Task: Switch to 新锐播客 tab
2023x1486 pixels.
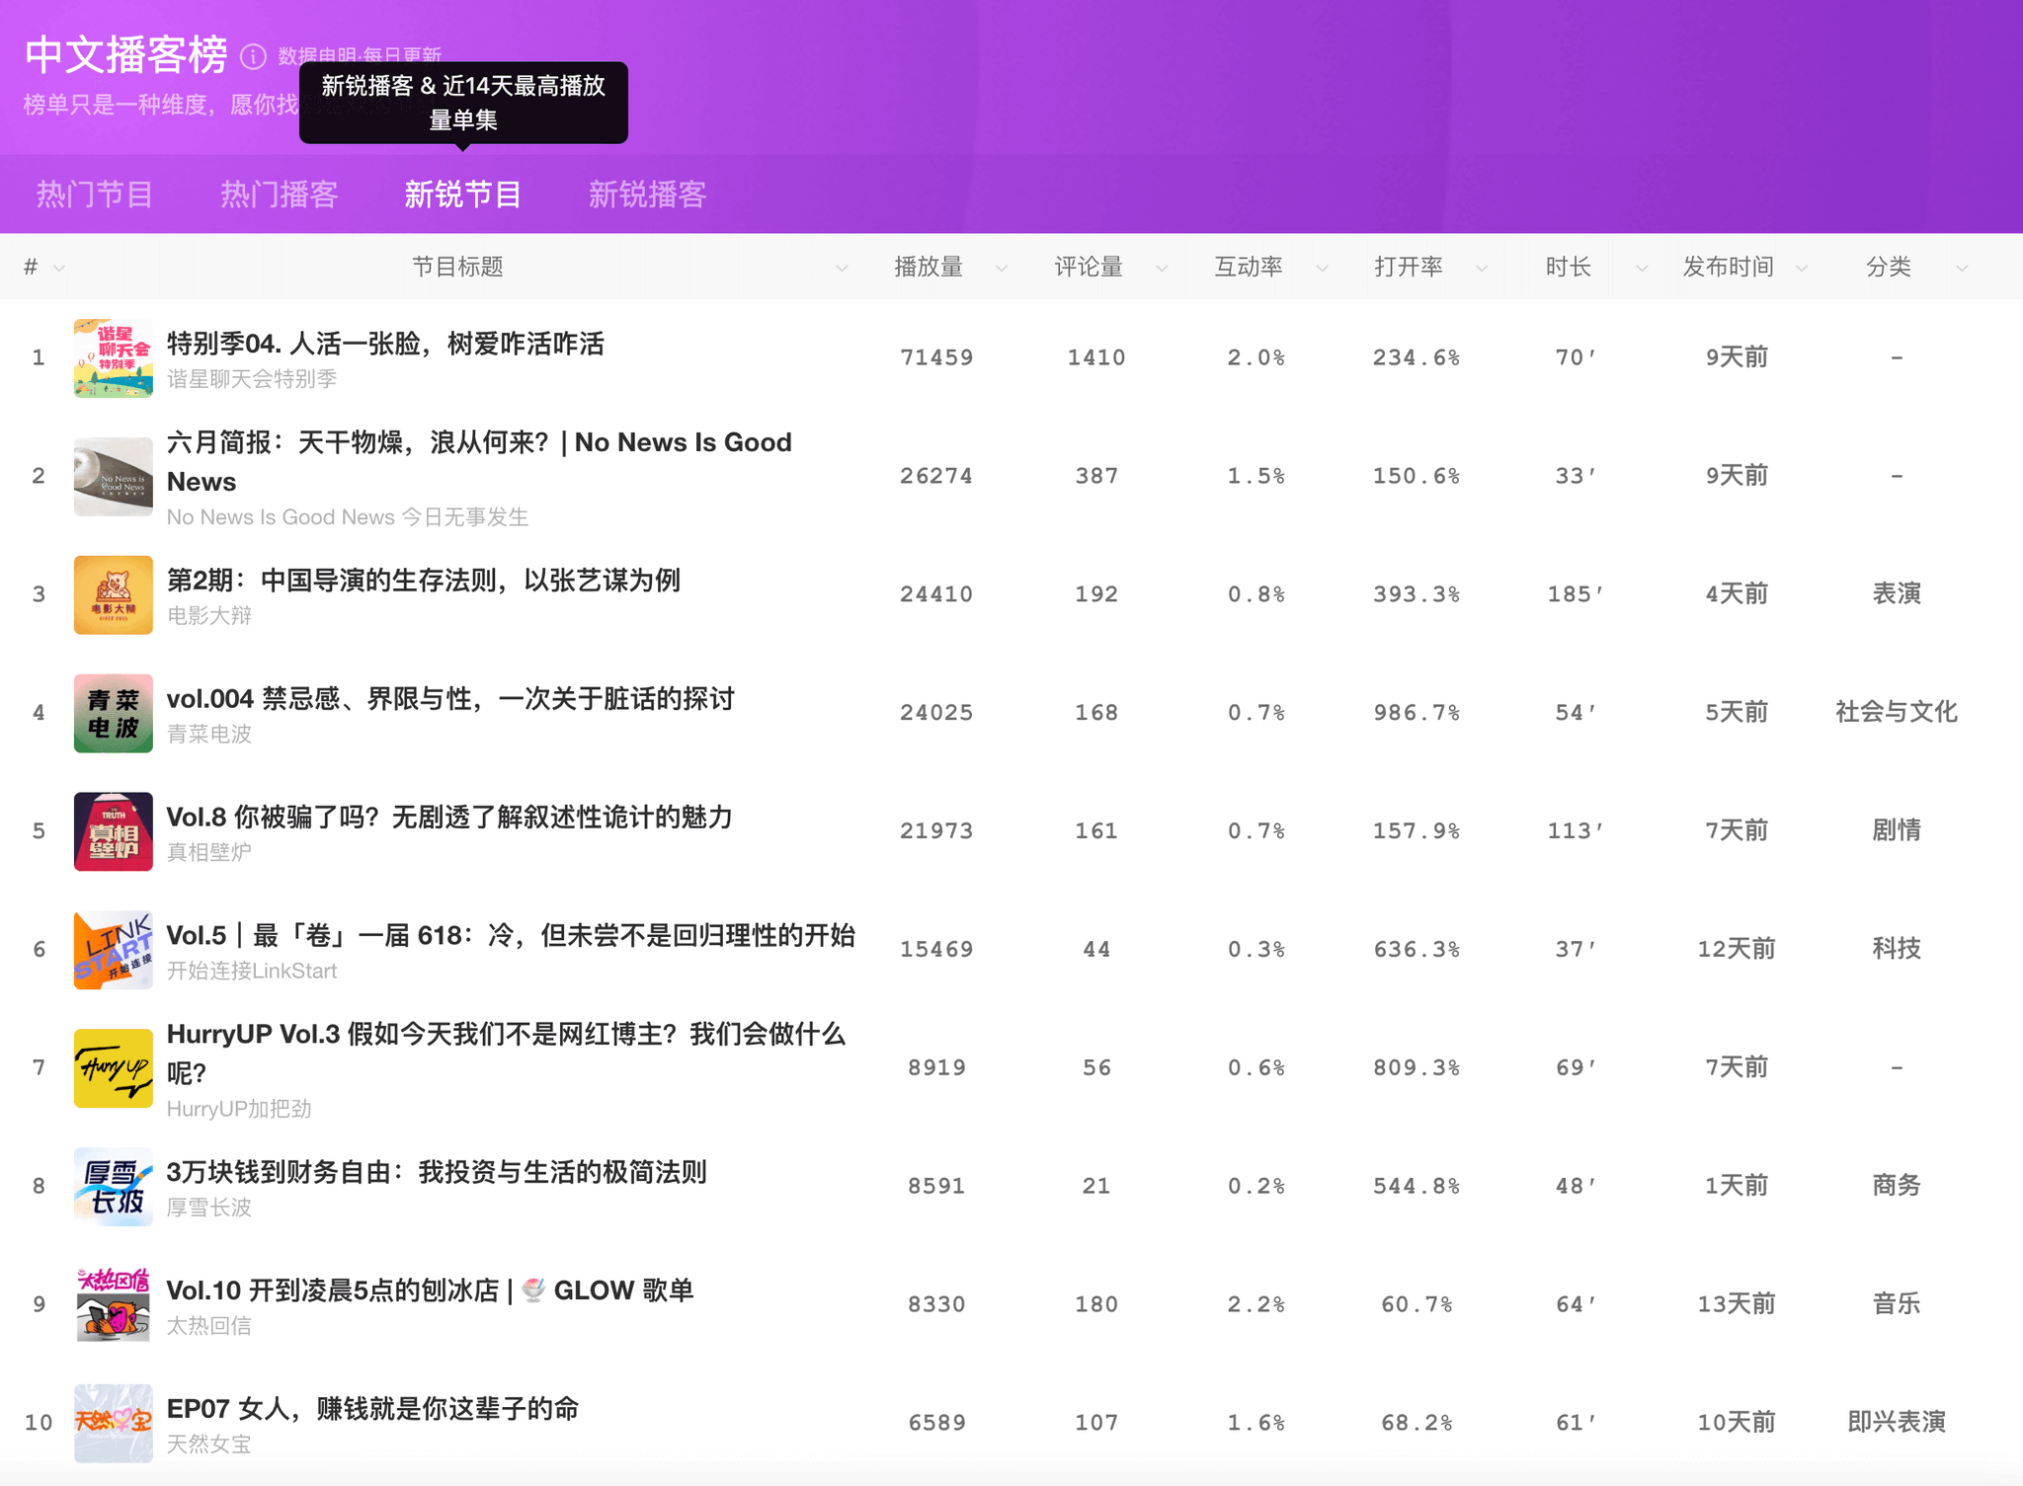Action: pos(647,195)
